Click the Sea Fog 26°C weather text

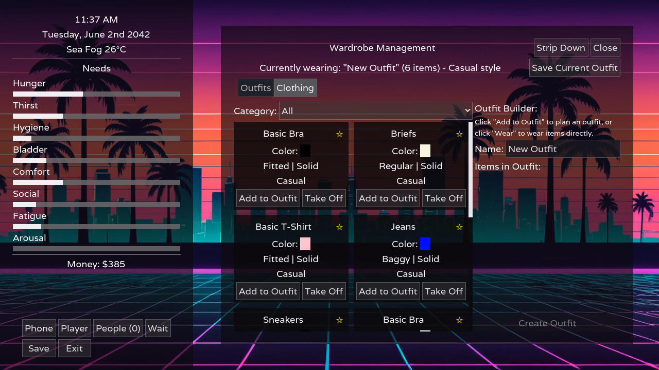tap(96, 49)
